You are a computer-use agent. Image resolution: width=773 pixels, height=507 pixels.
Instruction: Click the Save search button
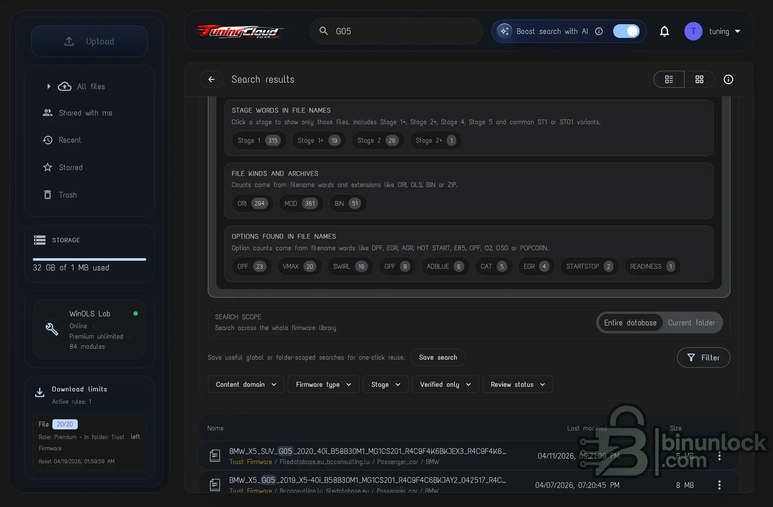437,357
